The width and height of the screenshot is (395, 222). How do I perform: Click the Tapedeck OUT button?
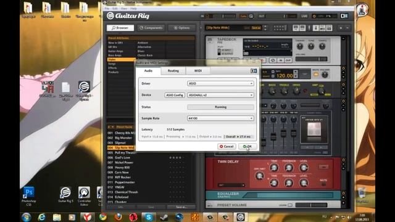288,60
